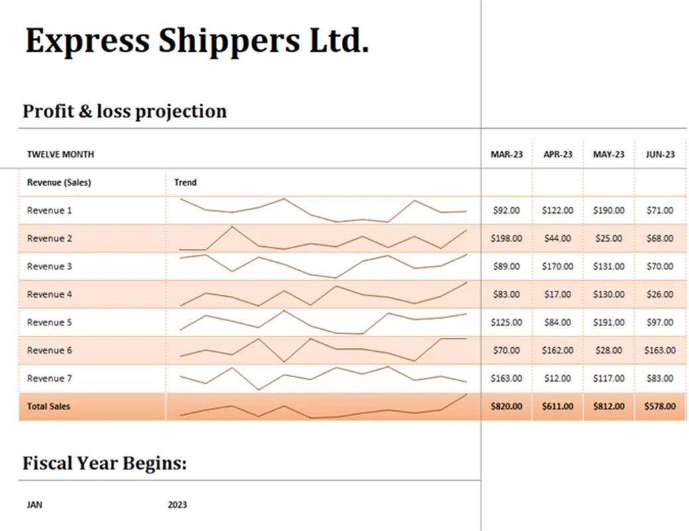
Task: Select the MAR-23 column header
Action: pyautogui.click(x=506, y=155)
